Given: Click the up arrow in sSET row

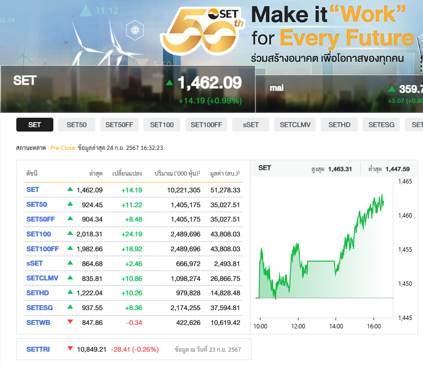Looking at the screenshot, I should pyautogui.click(x=70, y=263).
